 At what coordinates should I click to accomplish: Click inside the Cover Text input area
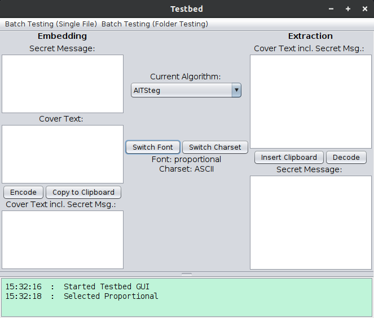(x=63, y=154)
